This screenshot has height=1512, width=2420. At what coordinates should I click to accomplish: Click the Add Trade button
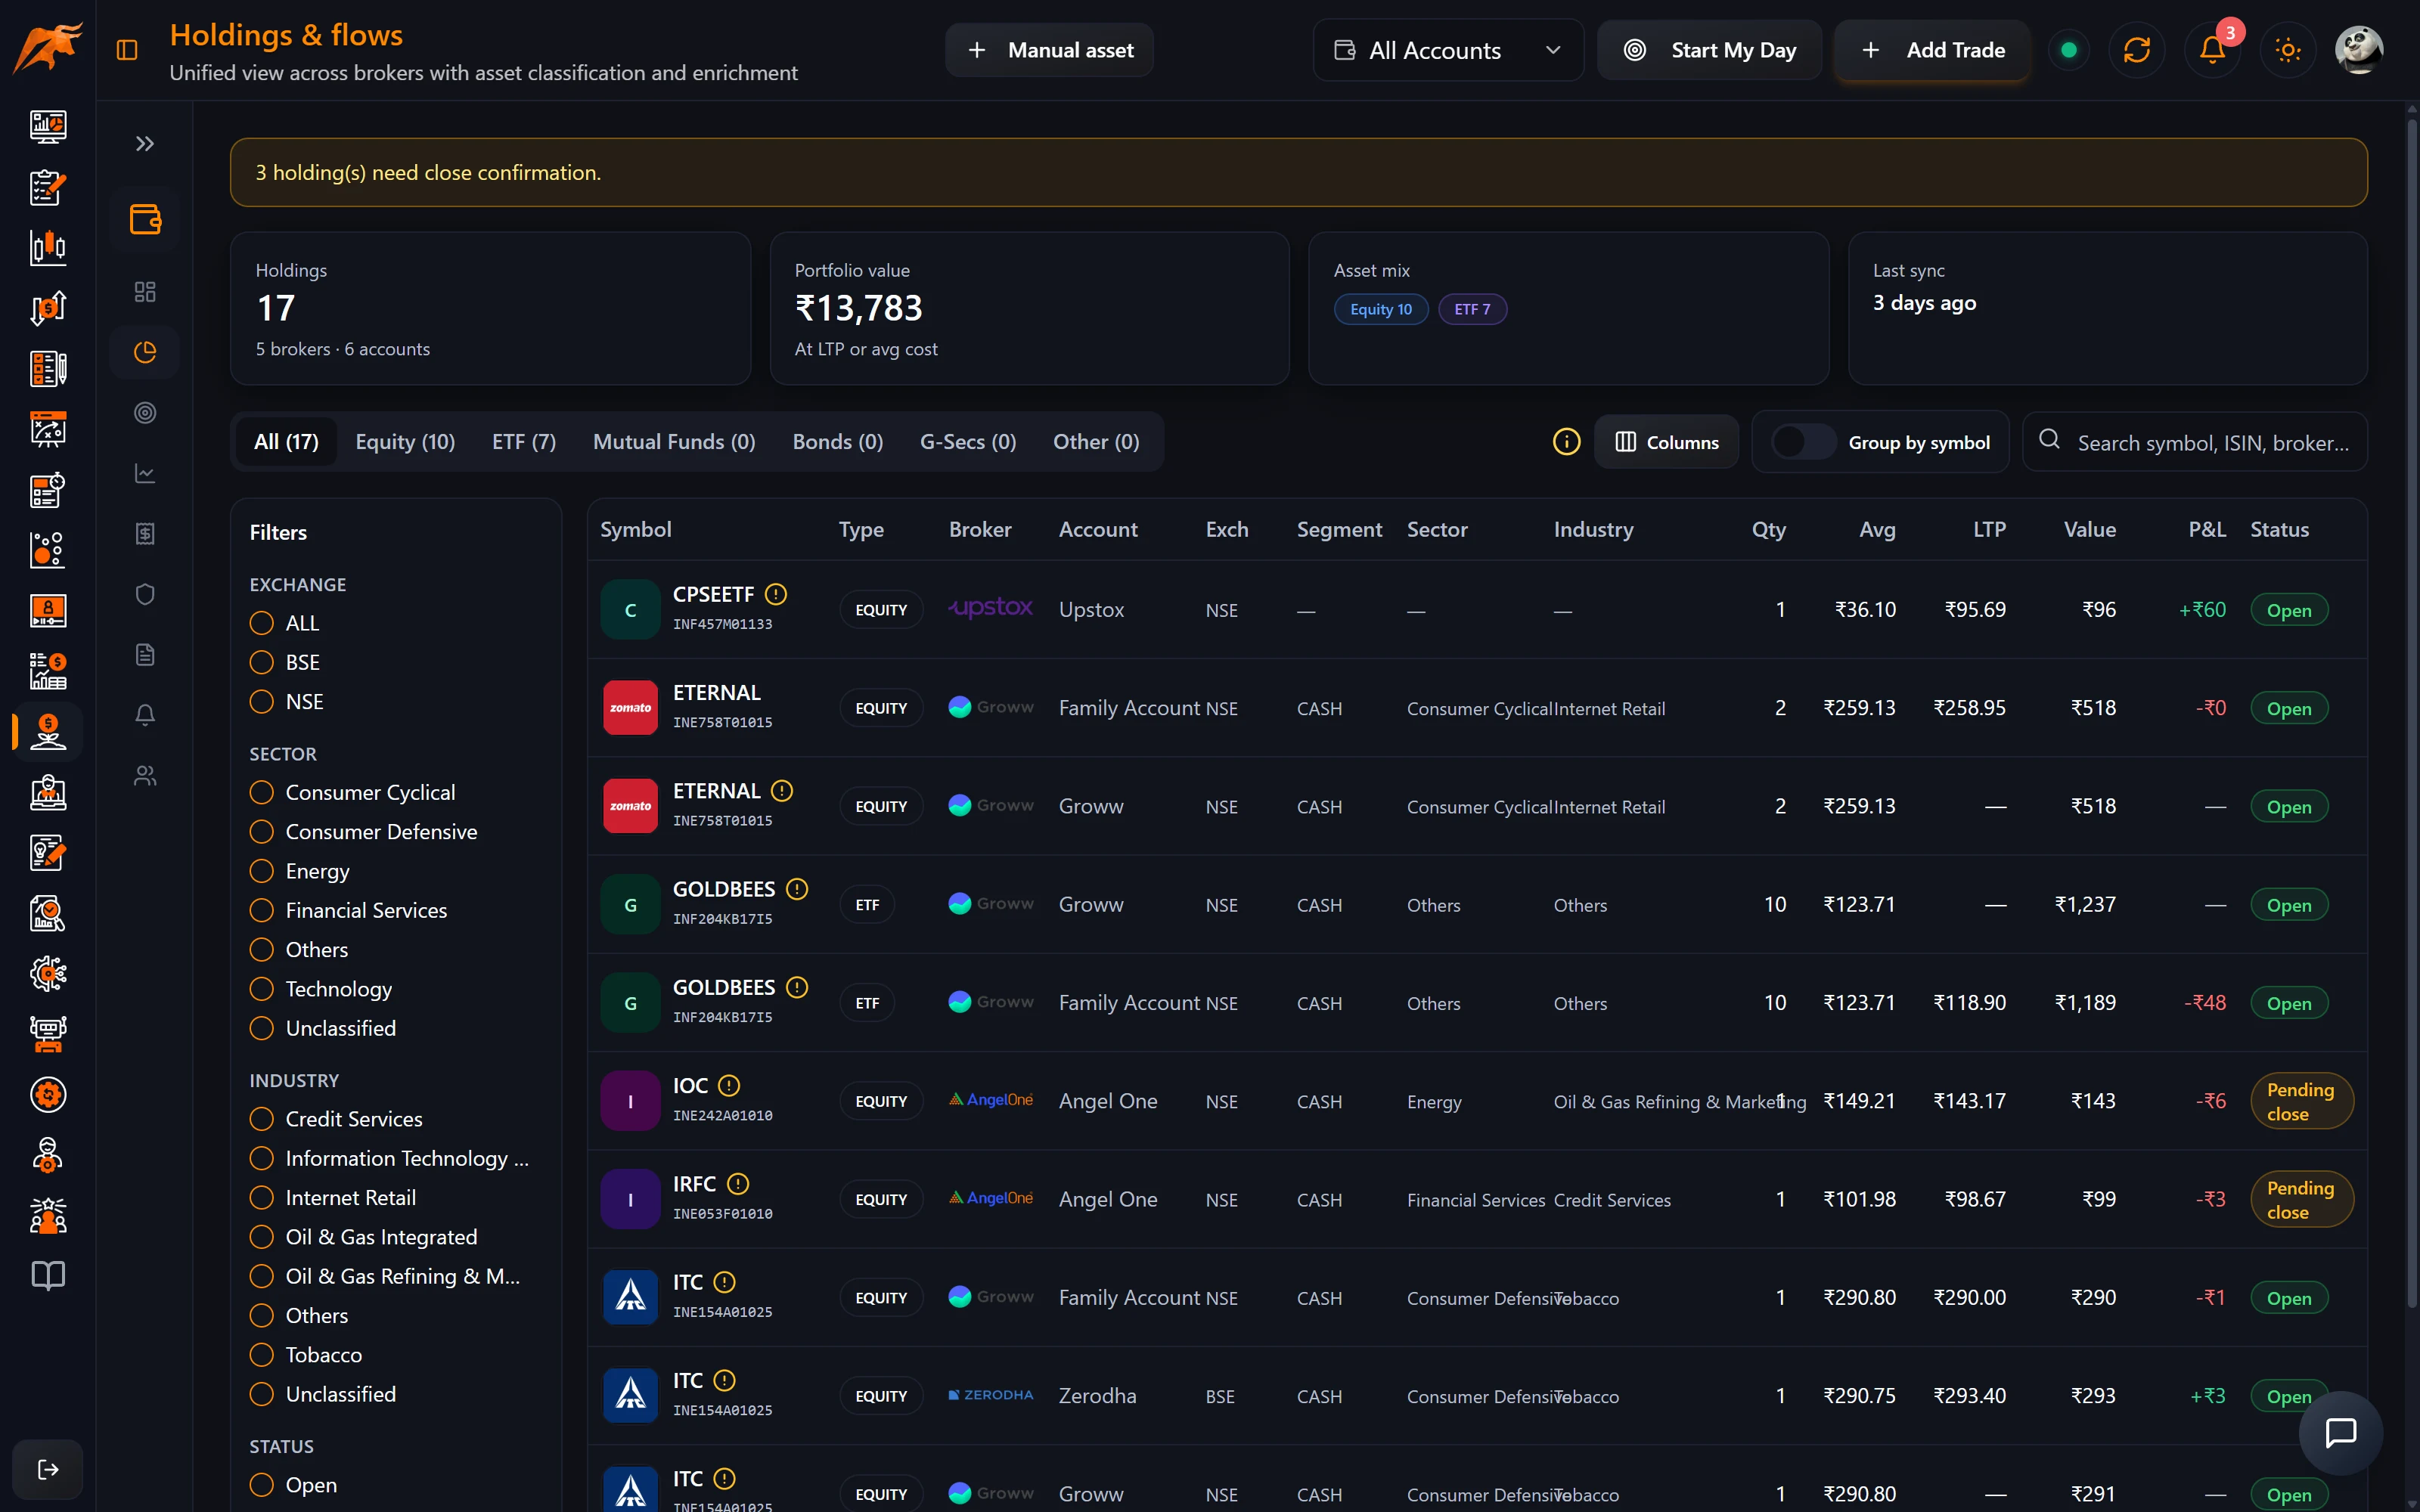[1933, 50]
